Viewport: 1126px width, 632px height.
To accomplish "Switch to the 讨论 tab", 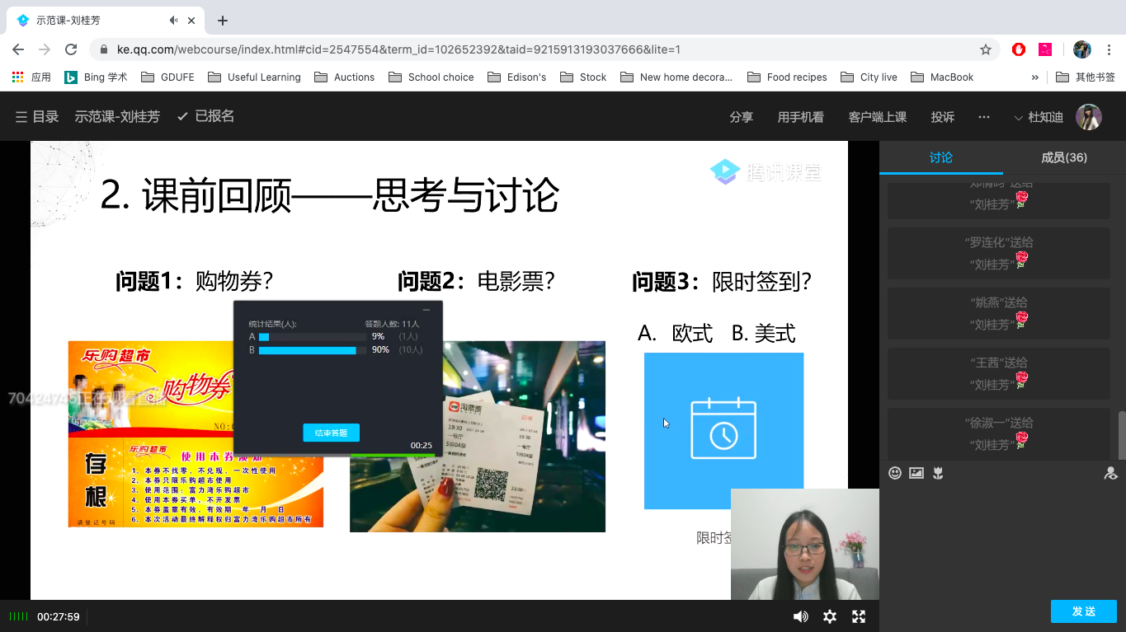I will coord(940,157).
